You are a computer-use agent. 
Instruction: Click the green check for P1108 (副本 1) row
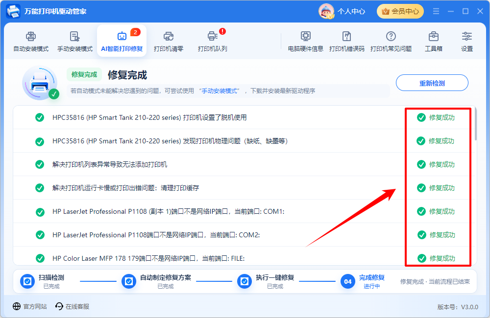(40, 212)
